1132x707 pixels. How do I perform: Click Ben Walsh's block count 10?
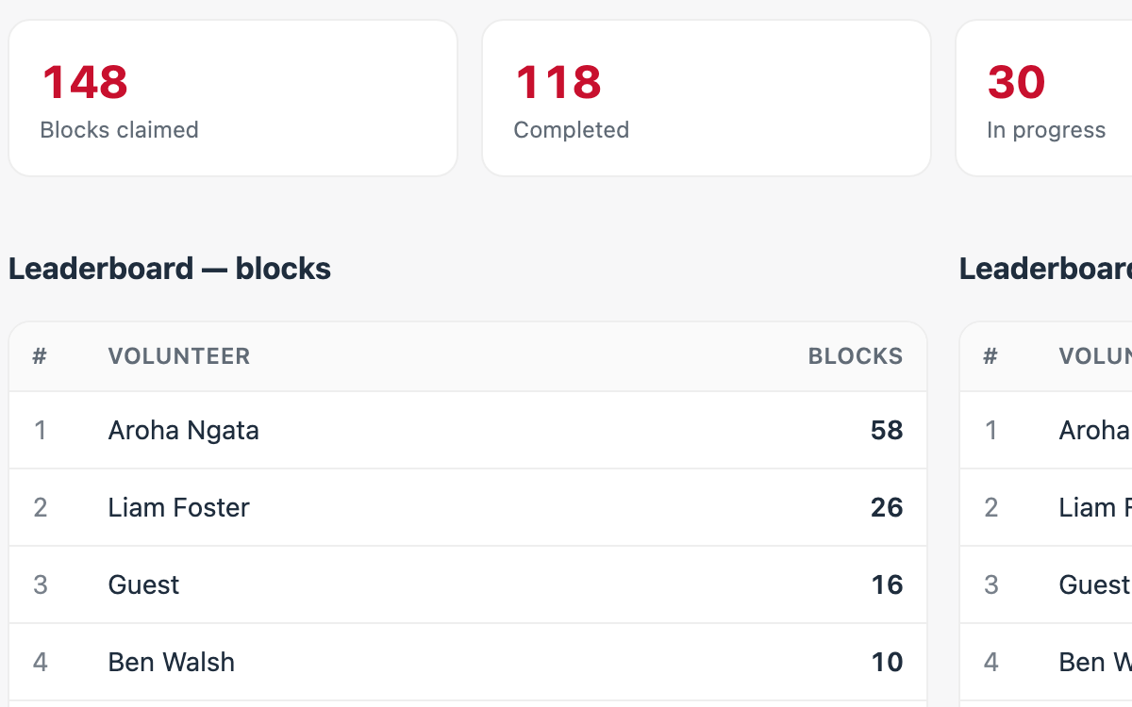pyautogui.click(x=887, y=663)
